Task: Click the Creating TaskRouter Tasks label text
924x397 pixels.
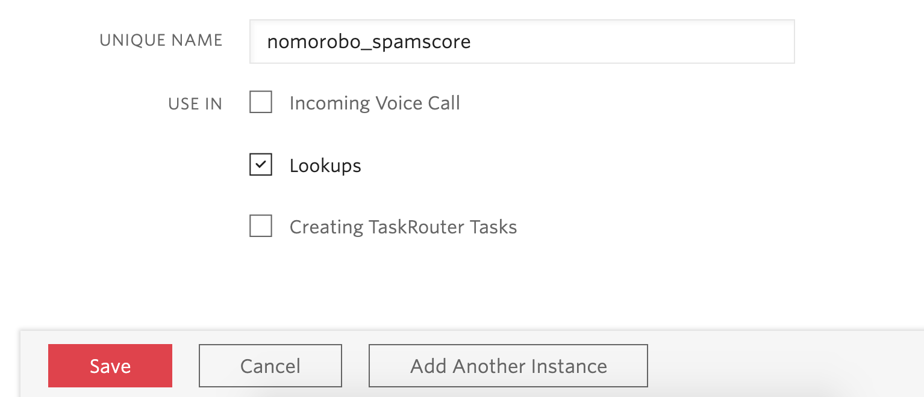Action: (x=403, y=227)
